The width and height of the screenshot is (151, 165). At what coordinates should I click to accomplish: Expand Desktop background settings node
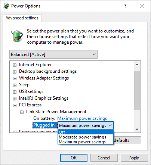click(x=15, y=72)
